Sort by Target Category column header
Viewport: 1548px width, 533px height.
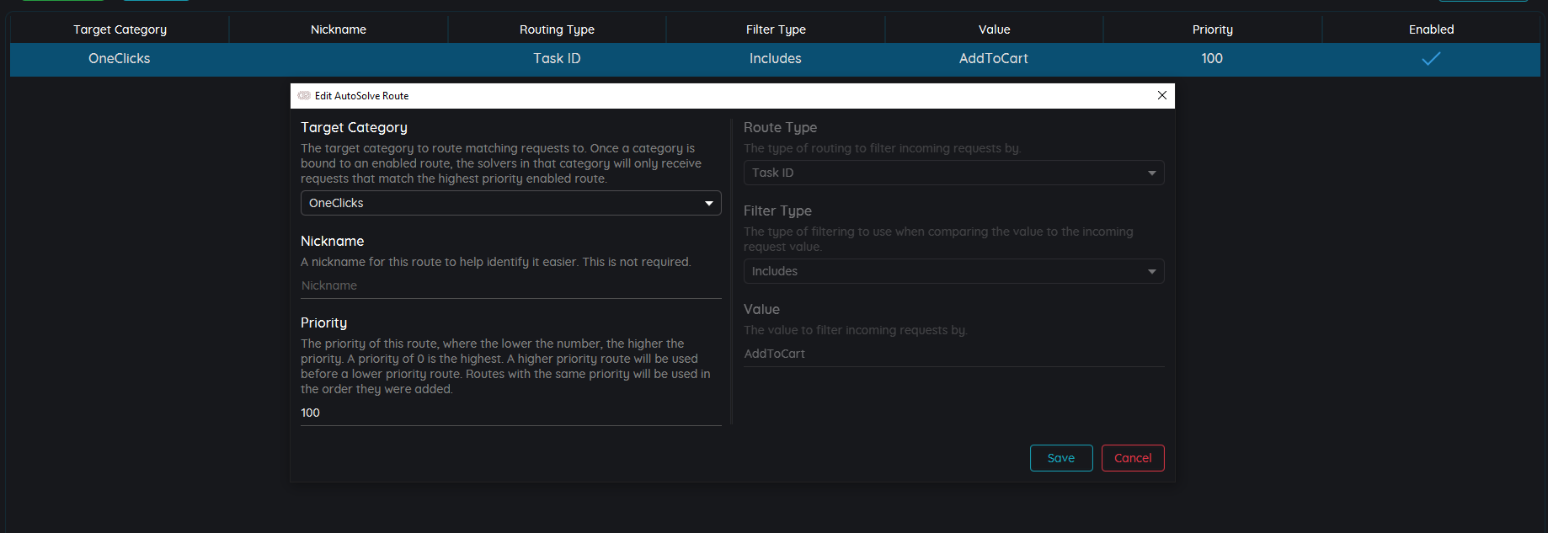[120, 29]
